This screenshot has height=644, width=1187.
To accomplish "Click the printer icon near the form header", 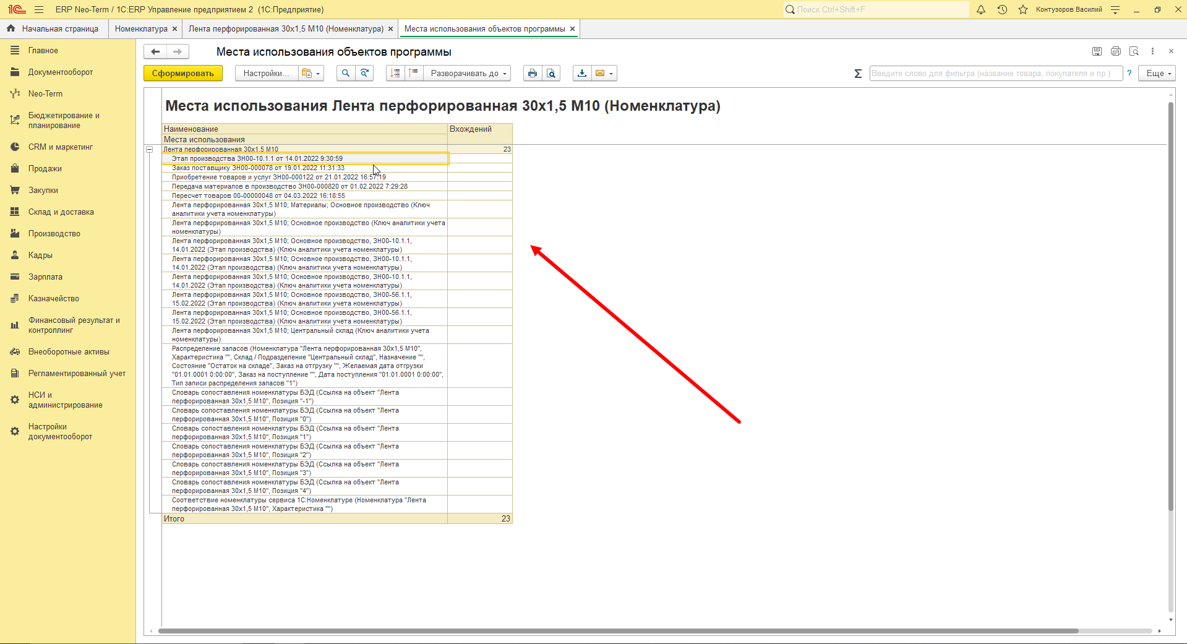I will click(x=1115, y=51).
